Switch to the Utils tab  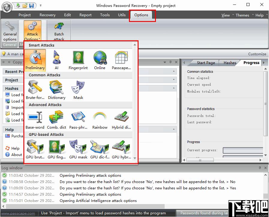tap(122, 15)
